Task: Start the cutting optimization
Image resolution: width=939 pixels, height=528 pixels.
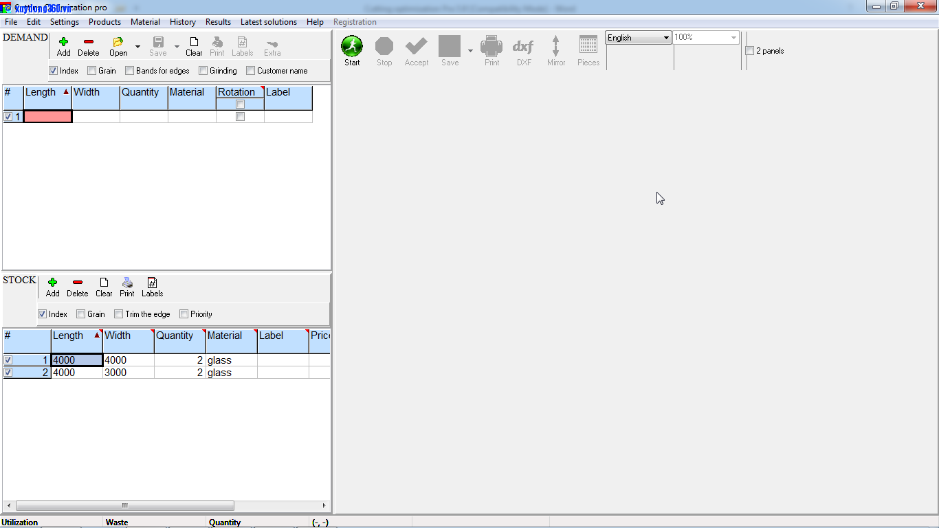Action: (x=352, y=51)
